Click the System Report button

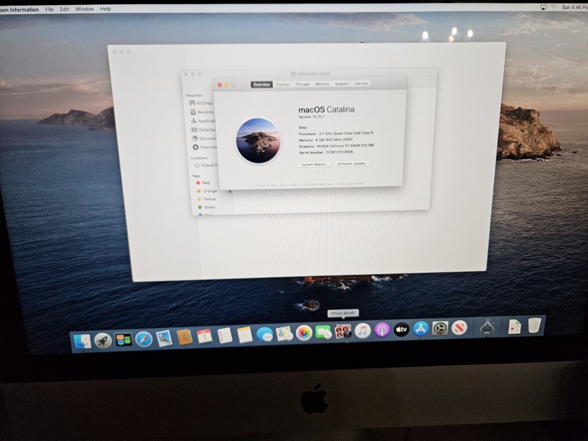point(315,165)
